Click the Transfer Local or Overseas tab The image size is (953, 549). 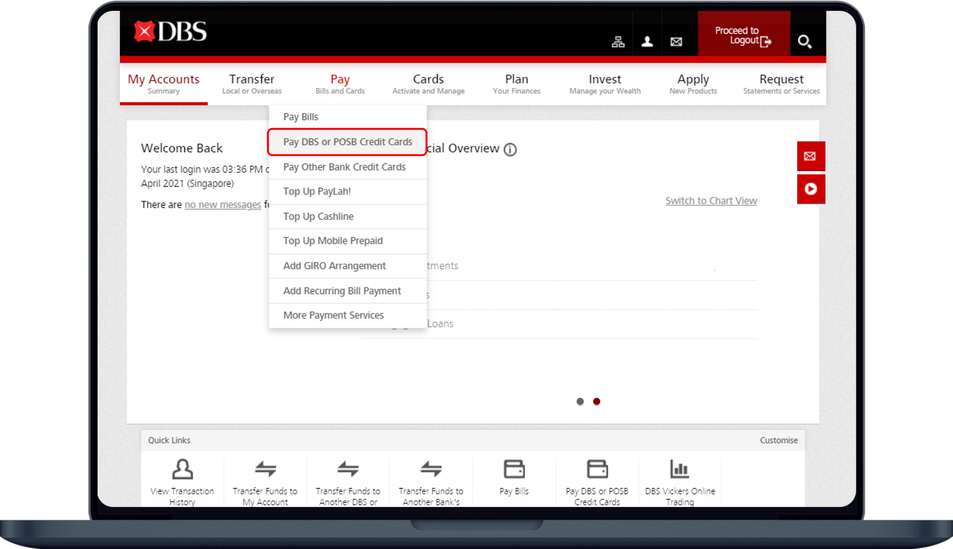251,83
